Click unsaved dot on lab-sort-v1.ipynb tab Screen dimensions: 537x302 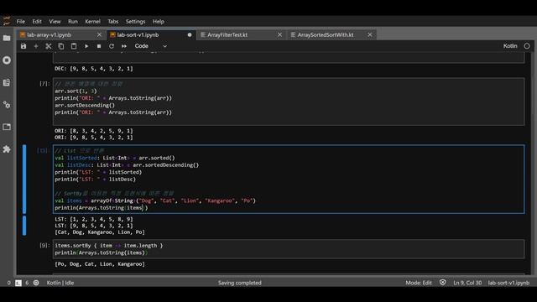point(190,34)
